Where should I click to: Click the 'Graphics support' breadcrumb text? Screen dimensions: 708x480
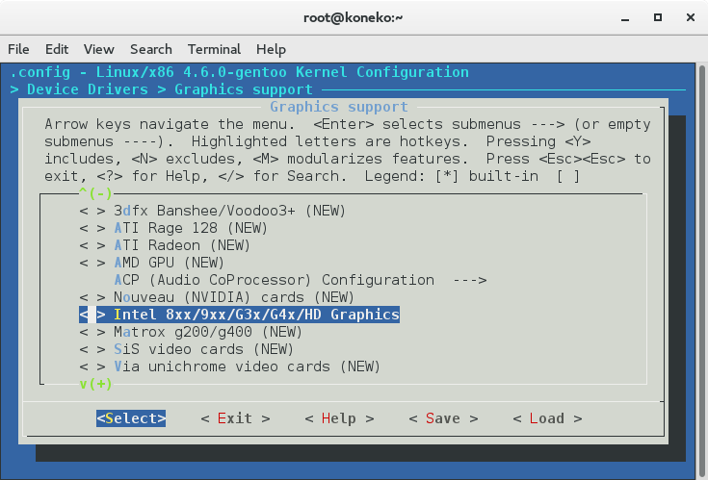[244, 89]
